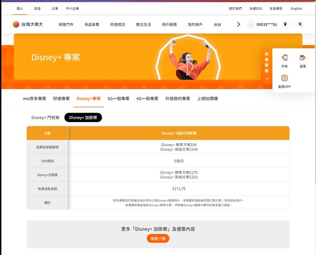Open the 我的帳戶 menu
316x255 pixels.
pos(195,25)
